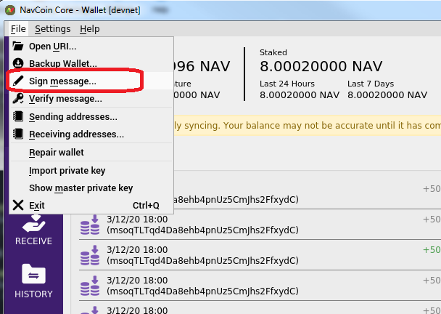The width and height of the screenshot is (441, 314).
Task: Click the Last 24 Hours staked value
Action: 300,95
